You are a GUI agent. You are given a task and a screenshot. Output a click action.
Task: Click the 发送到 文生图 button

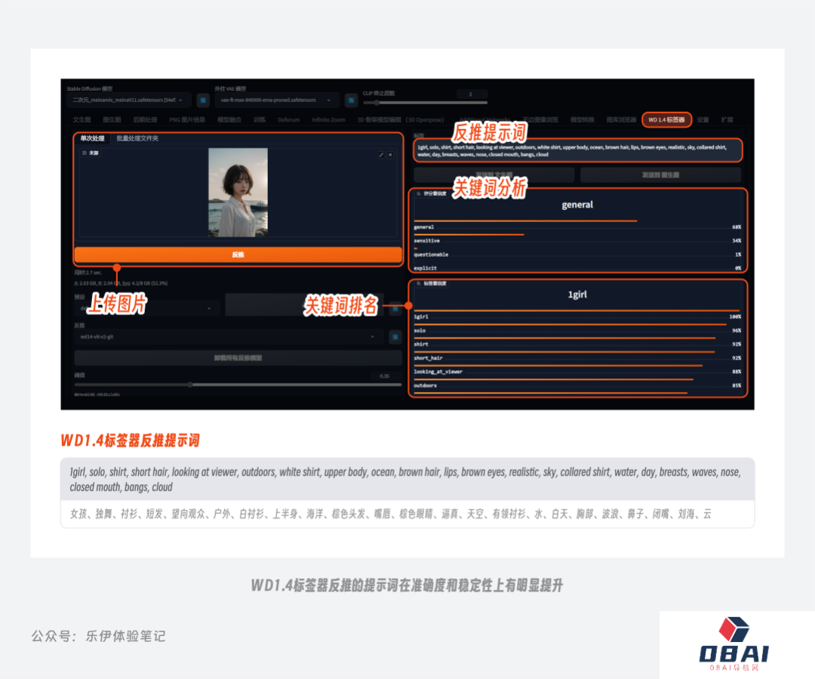[494, 174]
